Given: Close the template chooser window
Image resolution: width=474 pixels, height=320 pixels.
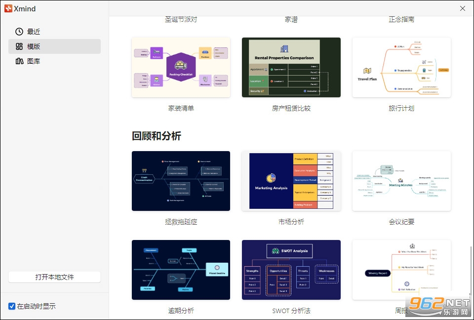Looking at the screenshot, I should pos(463,8).
